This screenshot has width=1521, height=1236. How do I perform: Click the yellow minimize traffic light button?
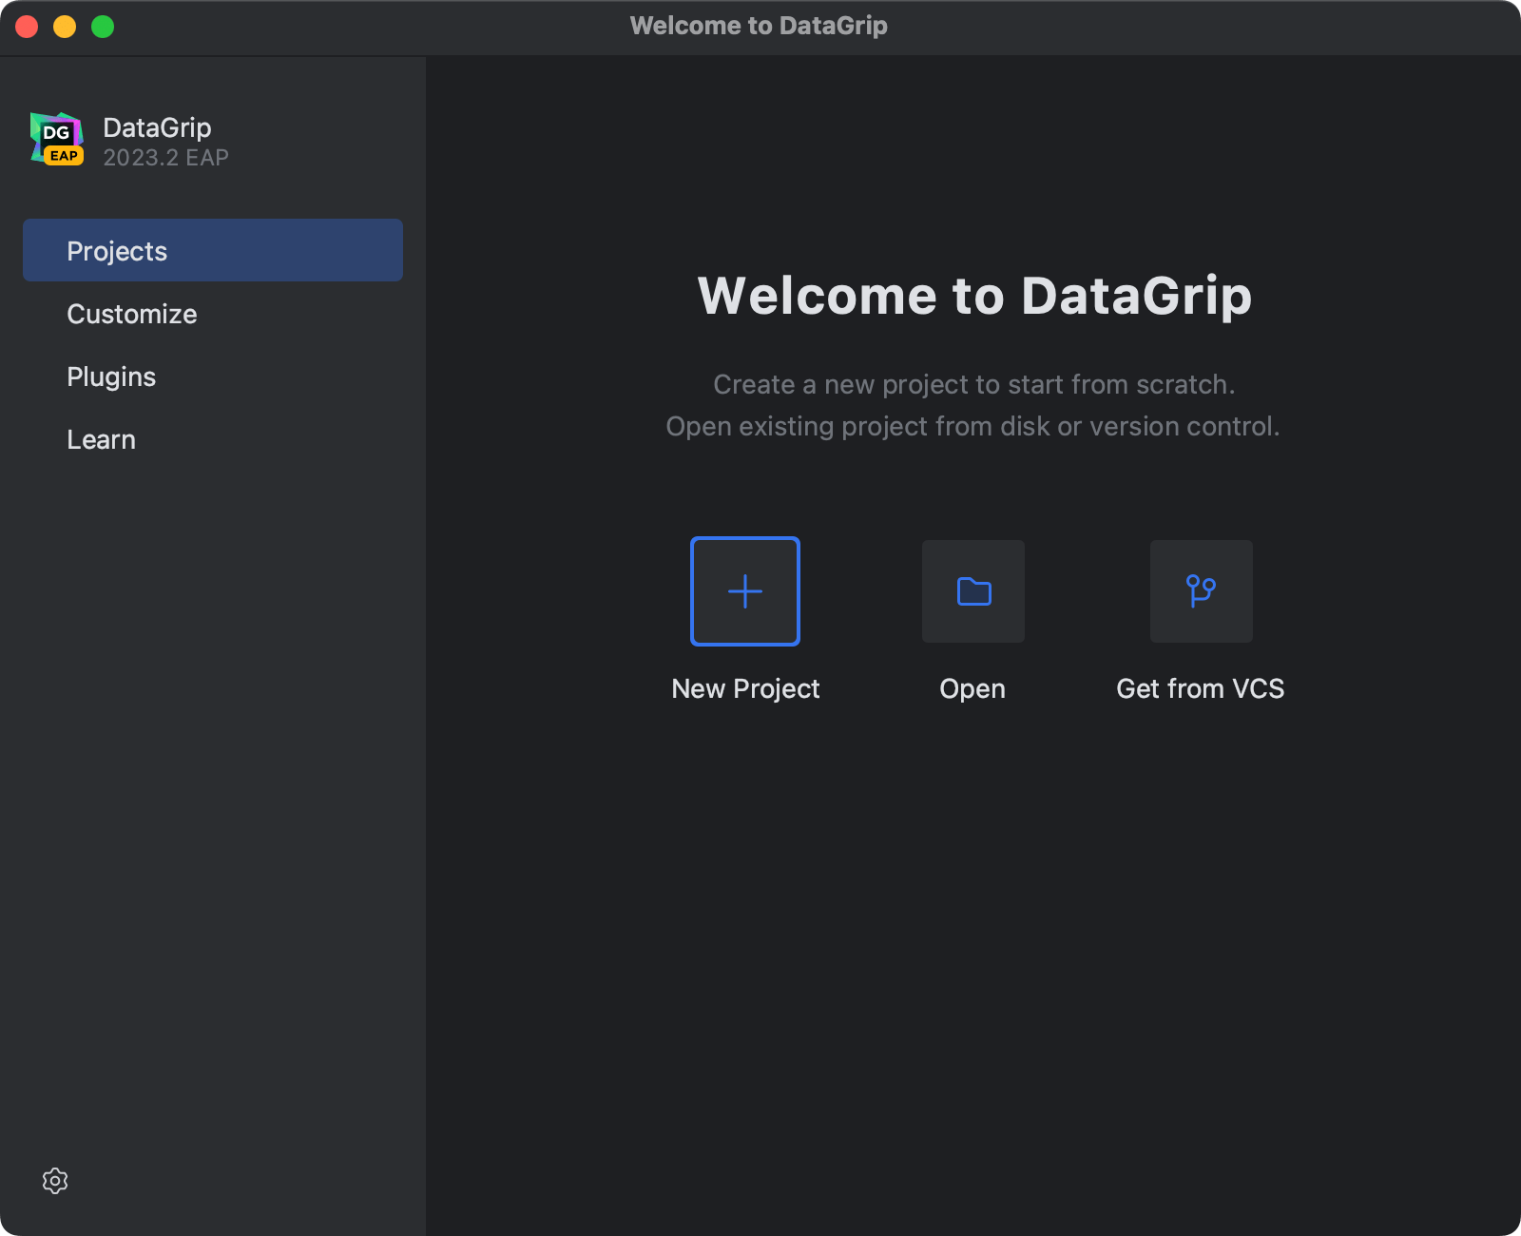tap(65, 28)
